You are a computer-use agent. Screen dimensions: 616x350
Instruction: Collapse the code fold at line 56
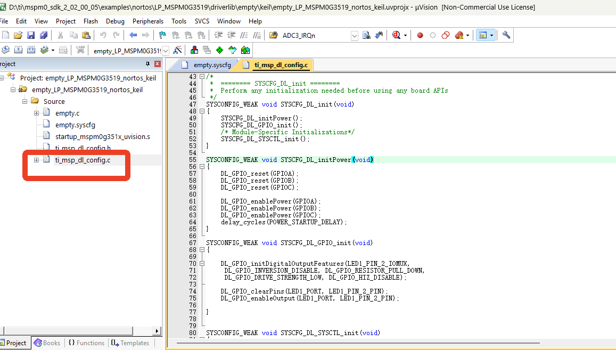202,167
